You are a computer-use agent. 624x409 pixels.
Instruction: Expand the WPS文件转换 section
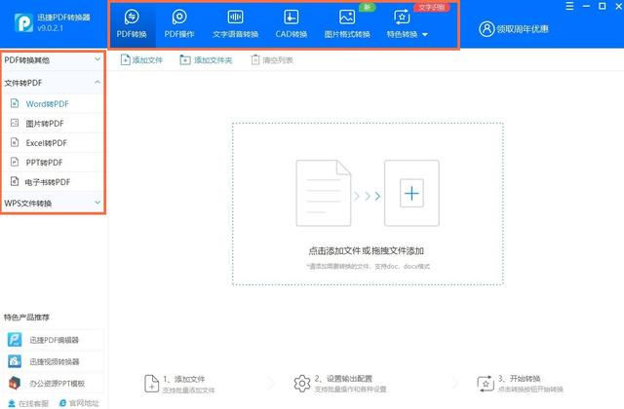[x=53, y=204]
